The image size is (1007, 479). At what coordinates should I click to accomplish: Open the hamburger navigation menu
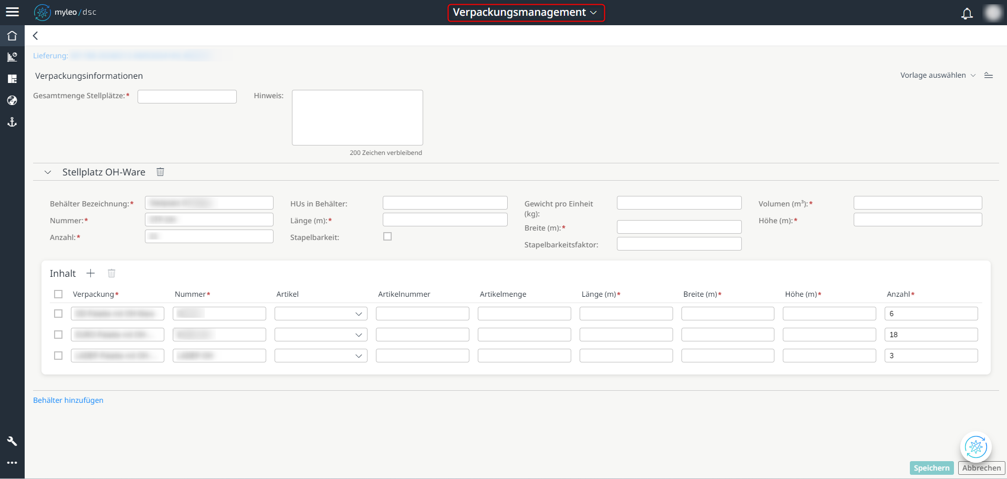[x=12, y=12]
